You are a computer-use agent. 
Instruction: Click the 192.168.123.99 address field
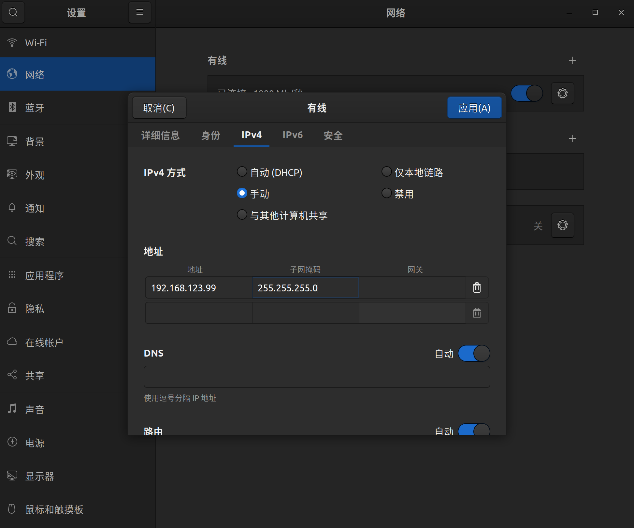pyautogui.click(x=198, y=287)
